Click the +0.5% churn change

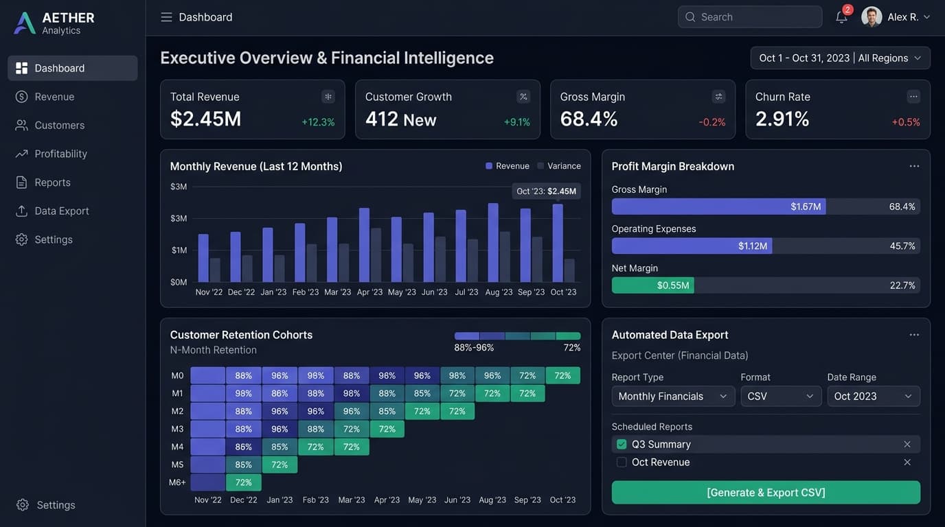pos(906,122)
